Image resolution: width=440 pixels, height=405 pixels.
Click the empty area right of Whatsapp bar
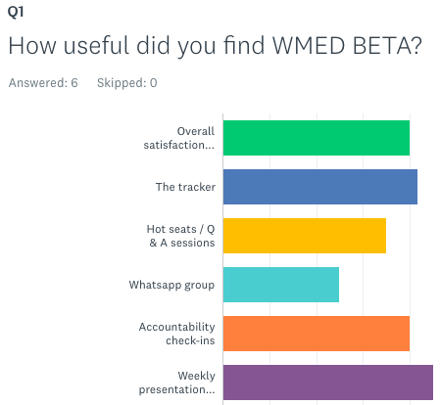click(x=387, y=285)
